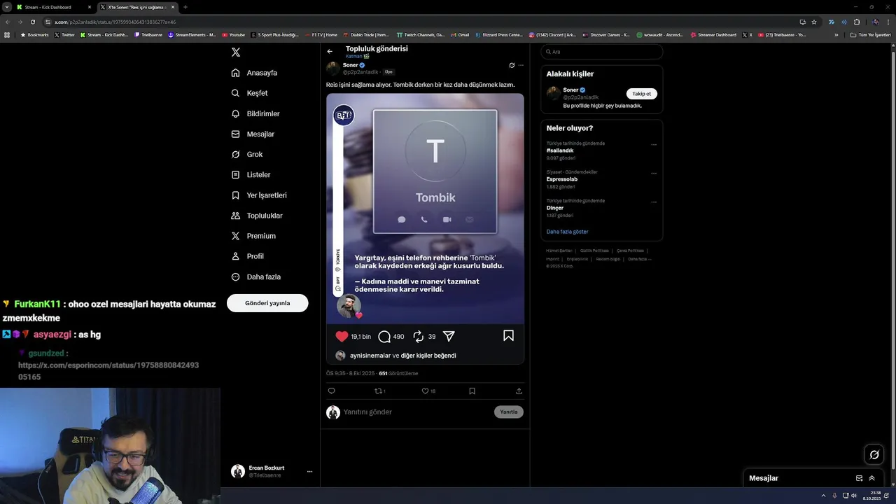Open Espressolab trending topic
The height and width of the screenshot is (504, 896).
point(562,179)
